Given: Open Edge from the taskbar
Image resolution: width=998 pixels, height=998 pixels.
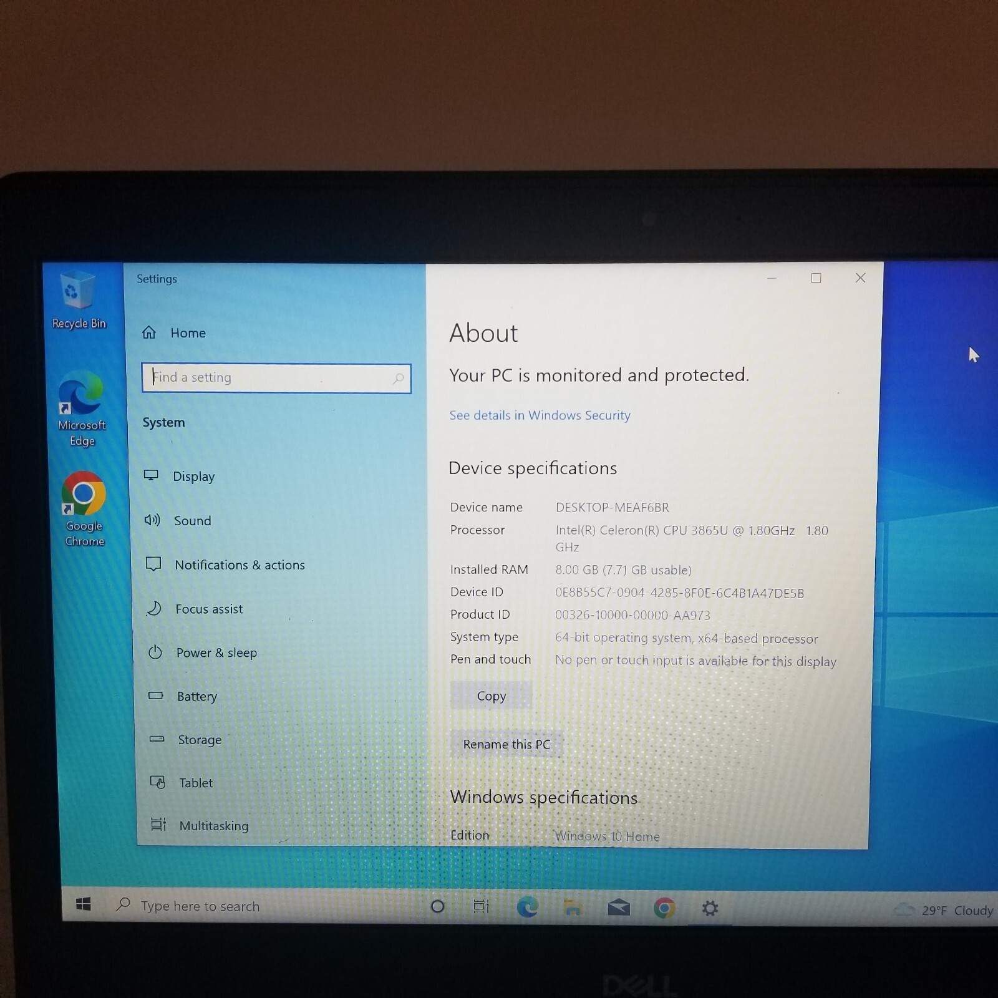Looking at the screenshot, I should point(527,907).
